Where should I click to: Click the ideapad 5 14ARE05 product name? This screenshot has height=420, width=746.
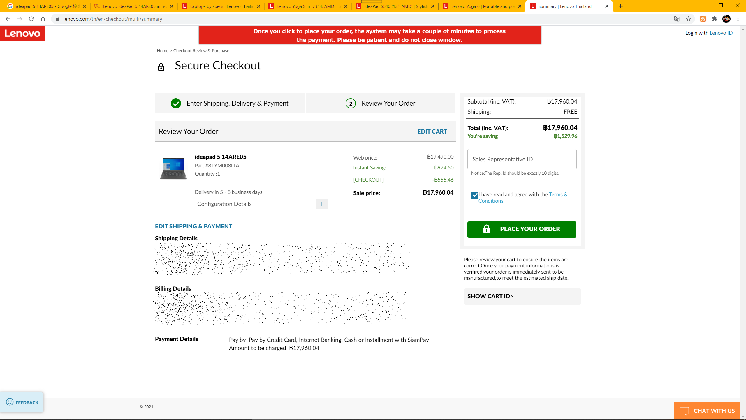220,157
